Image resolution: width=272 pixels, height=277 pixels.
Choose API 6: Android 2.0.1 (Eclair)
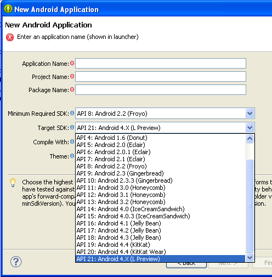pos(160,152)
